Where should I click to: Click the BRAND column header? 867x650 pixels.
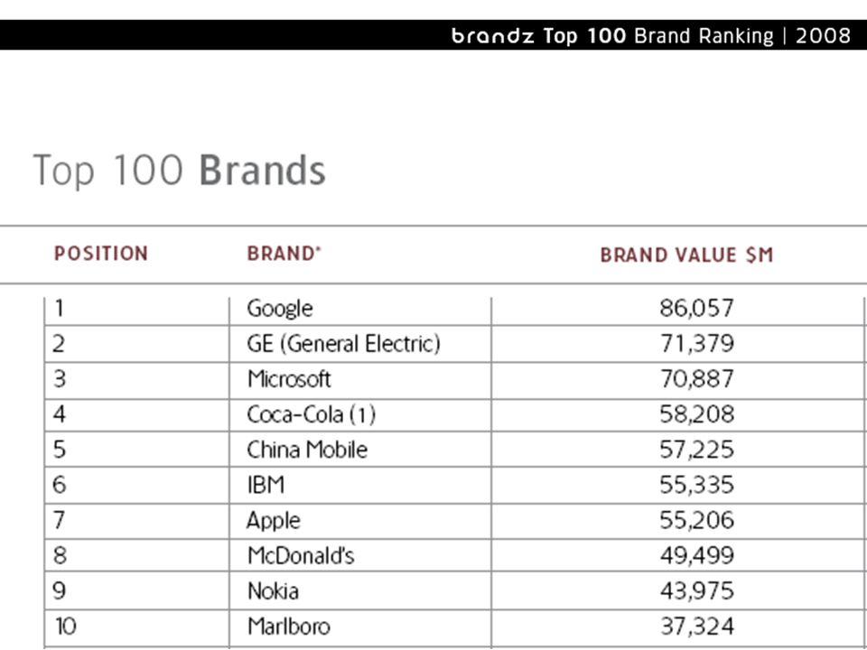click(x=284, y=254)
